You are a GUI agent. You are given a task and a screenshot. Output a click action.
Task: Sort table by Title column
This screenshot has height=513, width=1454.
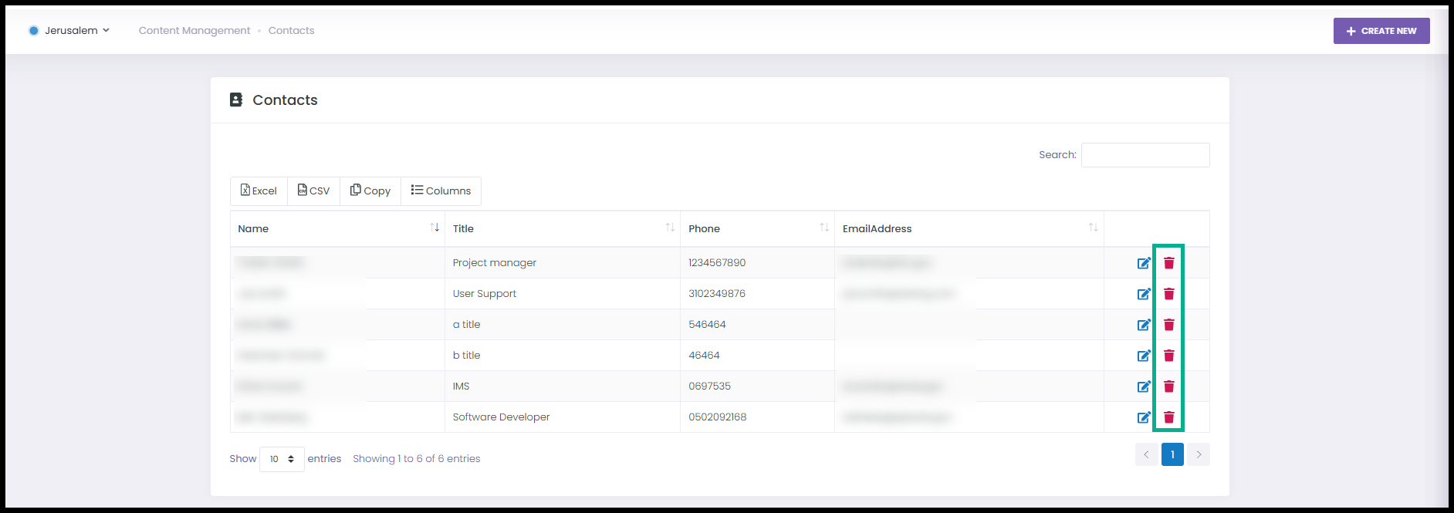(x=563, y=228)
